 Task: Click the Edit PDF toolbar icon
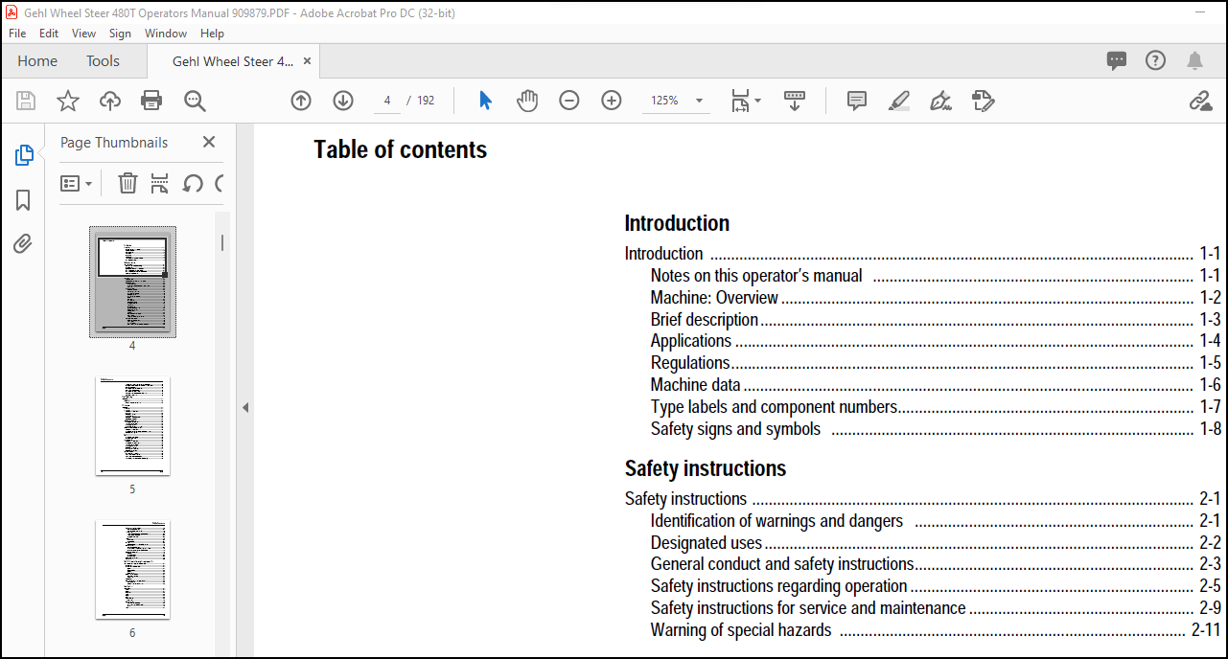pos(984,101)
